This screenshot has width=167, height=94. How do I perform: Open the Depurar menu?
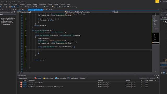(29, 4)
